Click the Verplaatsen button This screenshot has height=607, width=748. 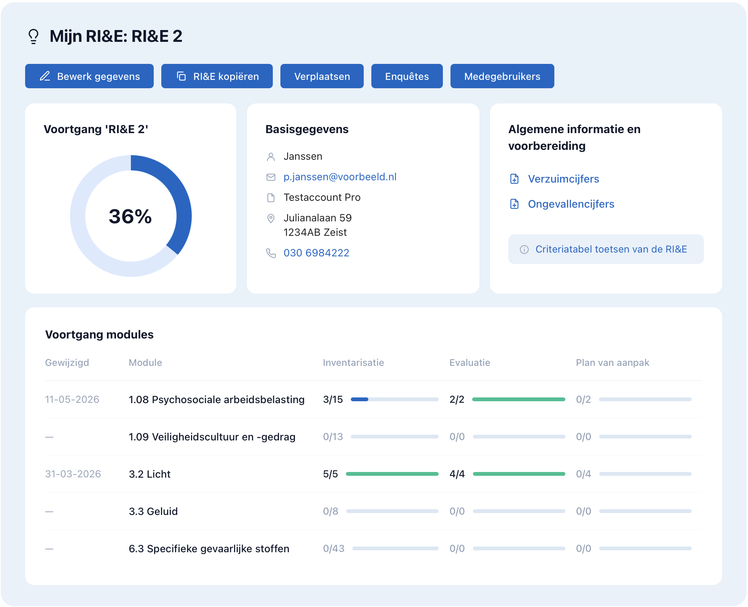(322, 76)
